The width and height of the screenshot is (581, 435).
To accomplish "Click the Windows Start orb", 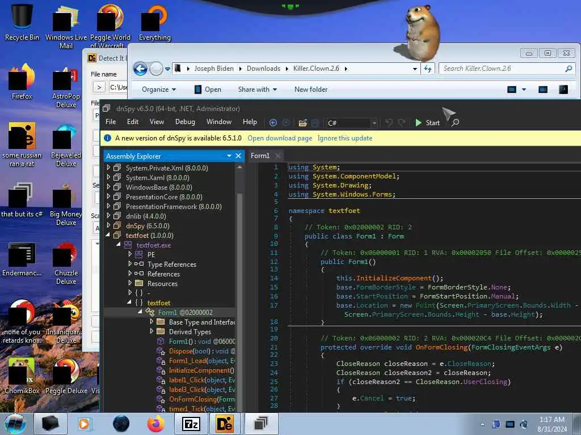I will click(x=15, y=424).
